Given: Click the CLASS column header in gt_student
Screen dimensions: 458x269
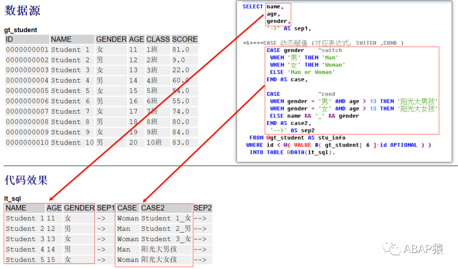Looking at the screenshot, I should 158,39.
